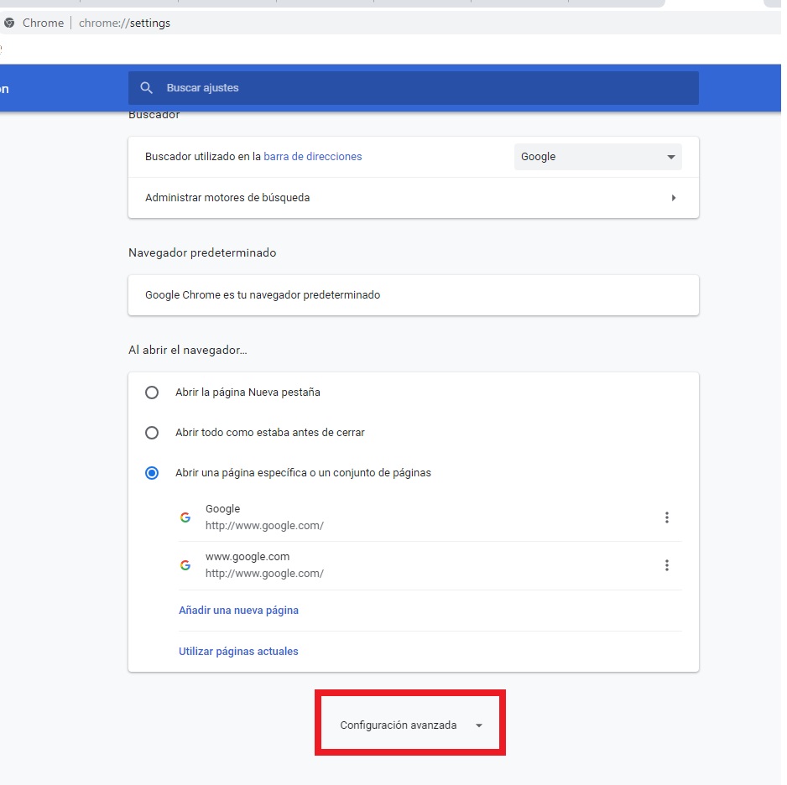The image size is (787, 785).
Task: Focus the 'Buscar ajustes' search field
Action: coord(413,88)
